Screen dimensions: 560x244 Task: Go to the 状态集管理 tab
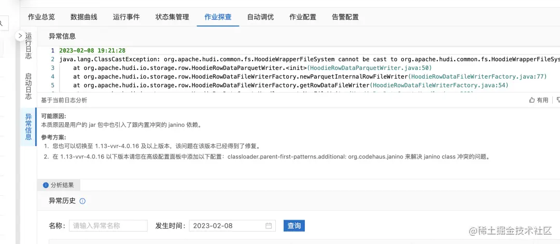[x=172, y=17]
